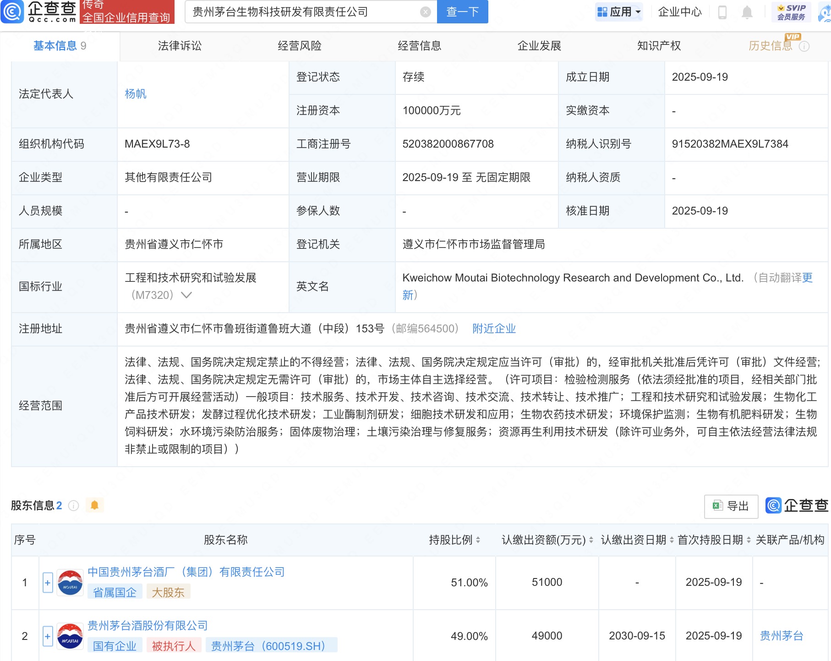Sort by 认缴出资额 column

coord(591,540)
